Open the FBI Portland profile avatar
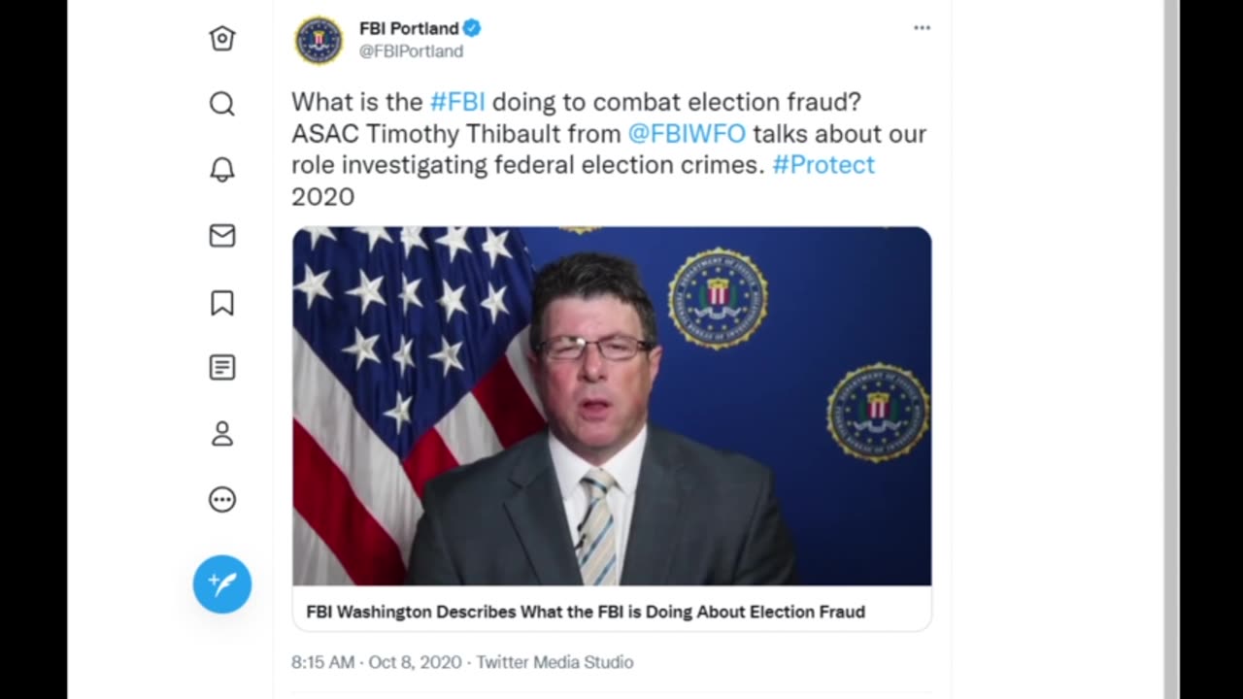 319,41
